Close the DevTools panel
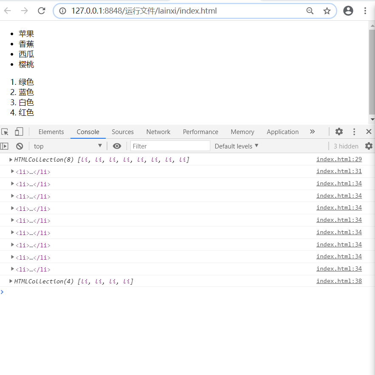This screenshot has height=375, width=375. (x=369, y=132)
